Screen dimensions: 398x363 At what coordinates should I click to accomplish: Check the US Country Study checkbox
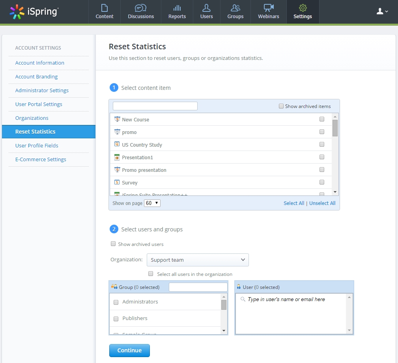321,144
